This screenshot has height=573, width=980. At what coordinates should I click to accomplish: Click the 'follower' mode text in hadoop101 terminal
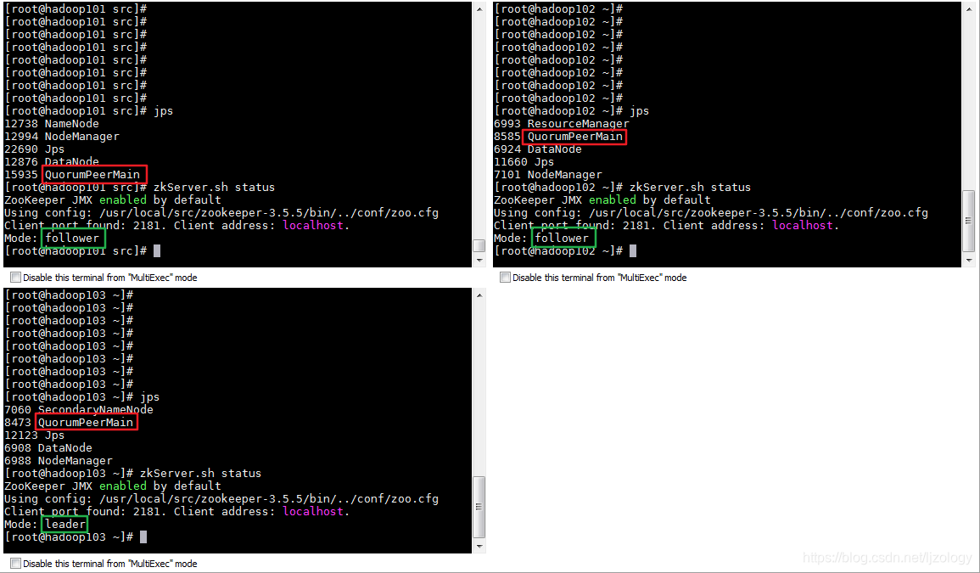pyautogui.click(x=72, y=238)
